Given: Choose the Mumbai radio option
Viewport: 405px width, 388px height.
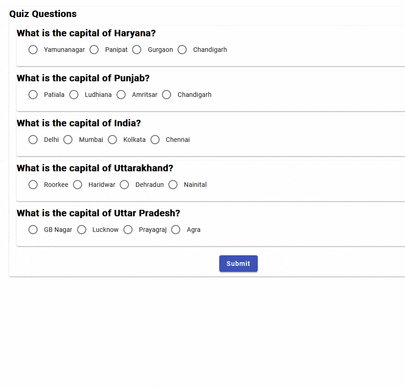Looking at the screenshot, I should pyautogui.click(x=68, y=140).
